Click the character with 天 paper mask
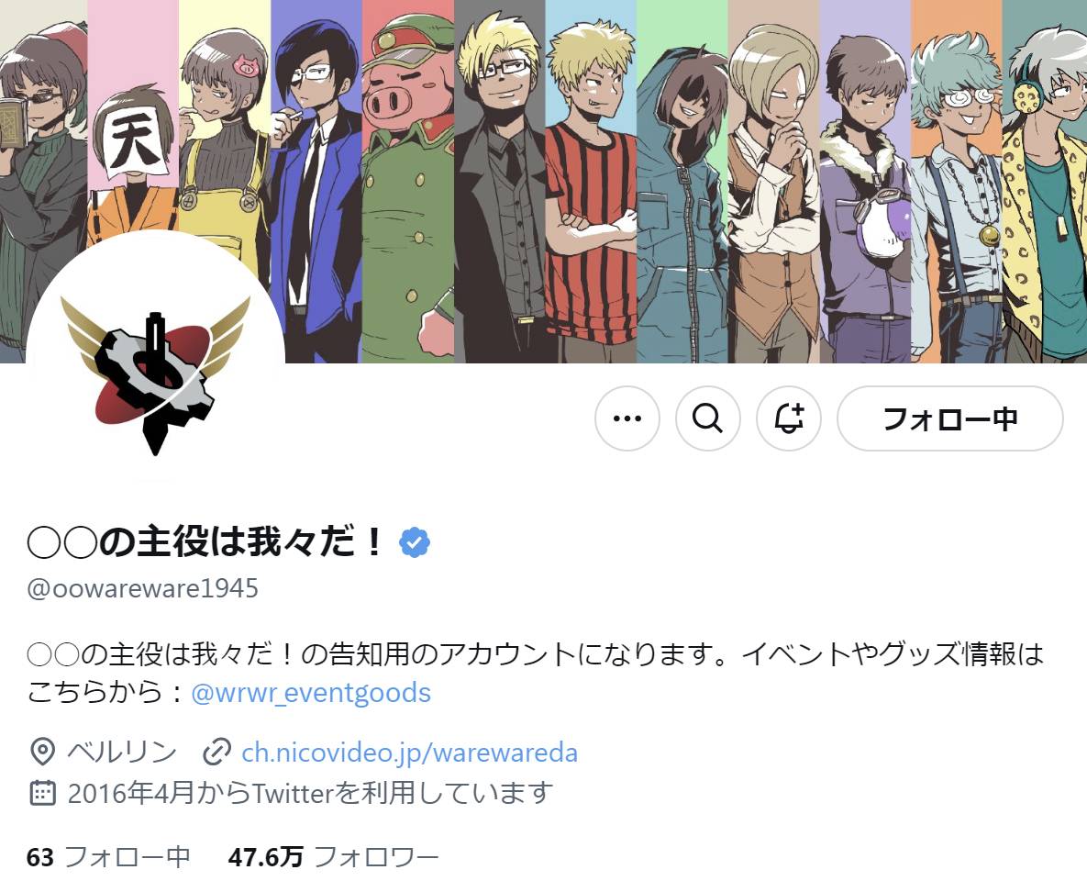Screen dimensions: 1087x881 133,160
